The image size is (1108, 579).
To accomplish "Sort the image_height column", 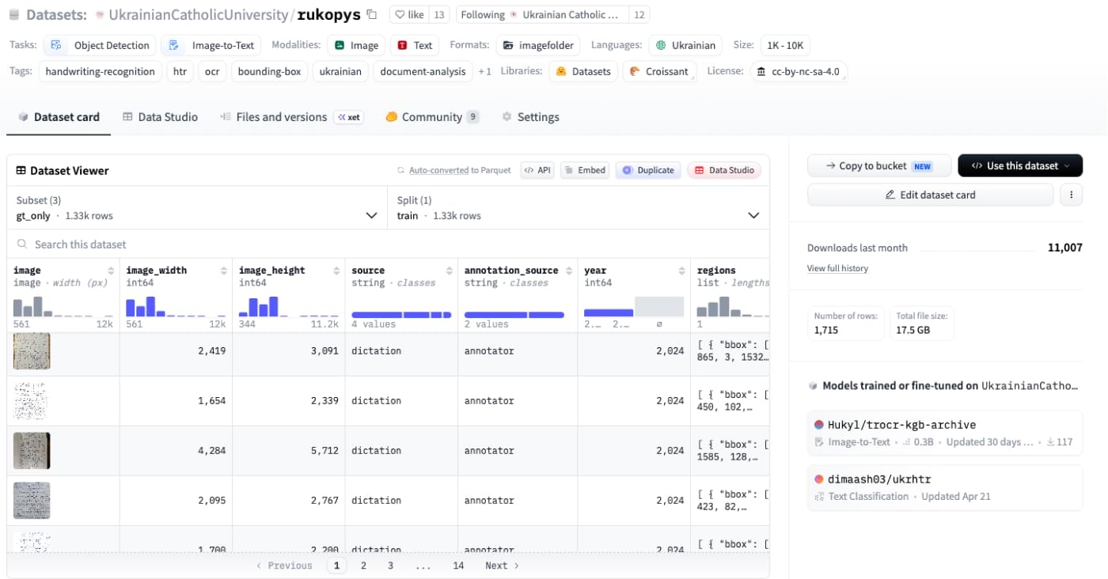I will [336, 271].
